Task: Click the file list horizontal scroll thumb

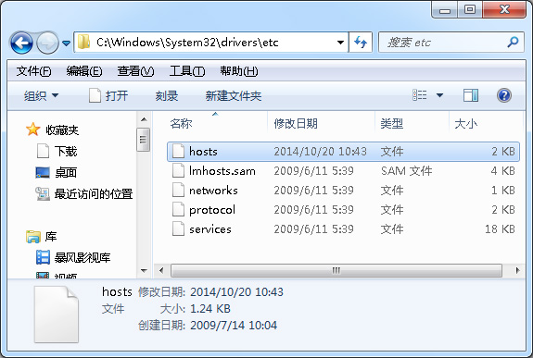Action: pos(336,270)
